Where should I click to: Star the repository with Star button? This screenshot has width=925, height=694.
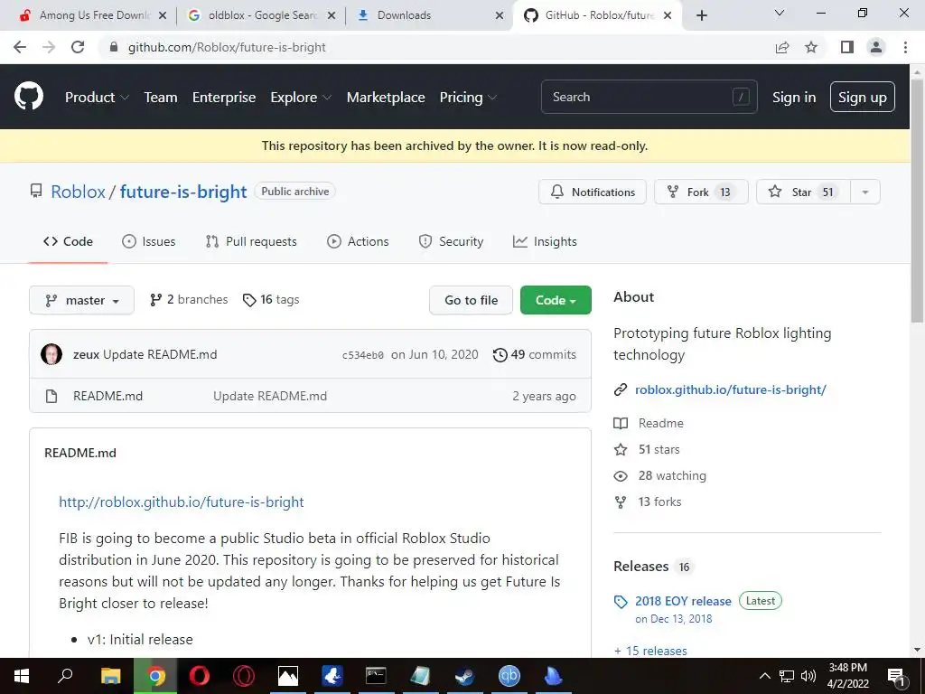point(803,192)
